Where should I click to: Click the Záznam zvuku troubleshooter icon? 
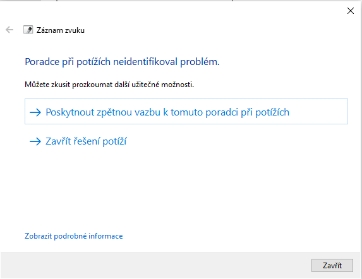tap(28, 30)
